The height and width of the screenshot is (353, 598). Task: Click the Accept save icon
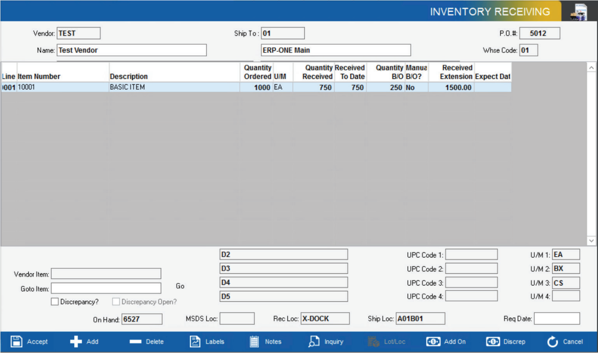point(16,341)
